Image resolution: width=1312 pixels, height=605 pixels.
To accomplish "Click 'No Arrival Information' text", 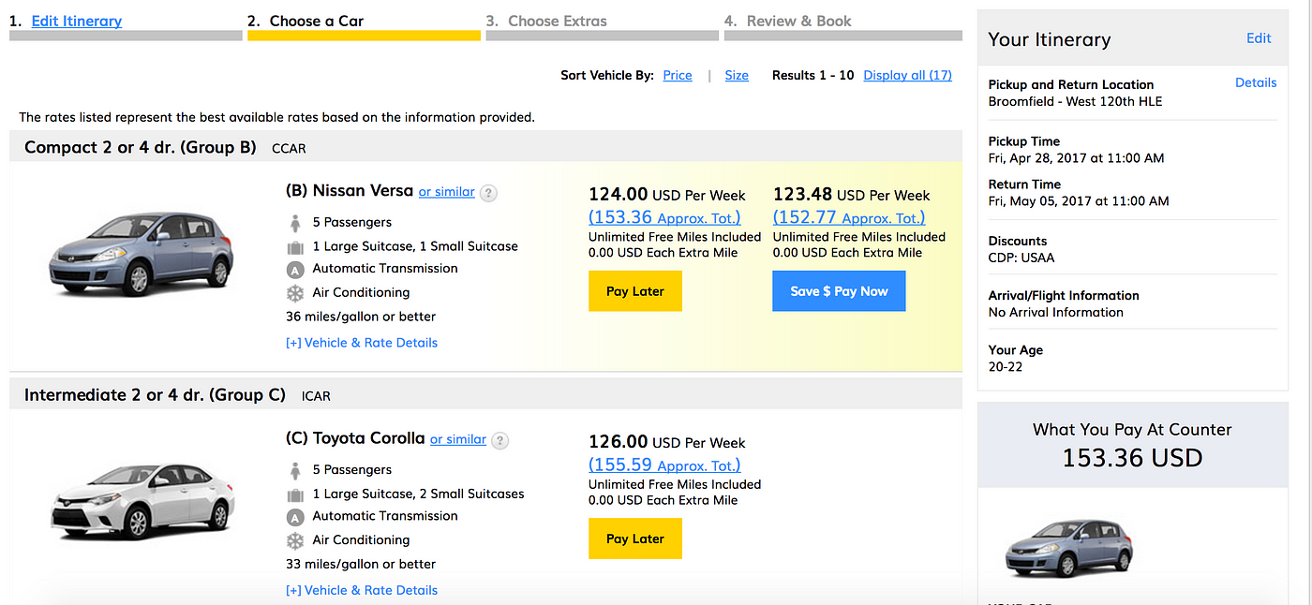I will click(x=1056, y=313).
